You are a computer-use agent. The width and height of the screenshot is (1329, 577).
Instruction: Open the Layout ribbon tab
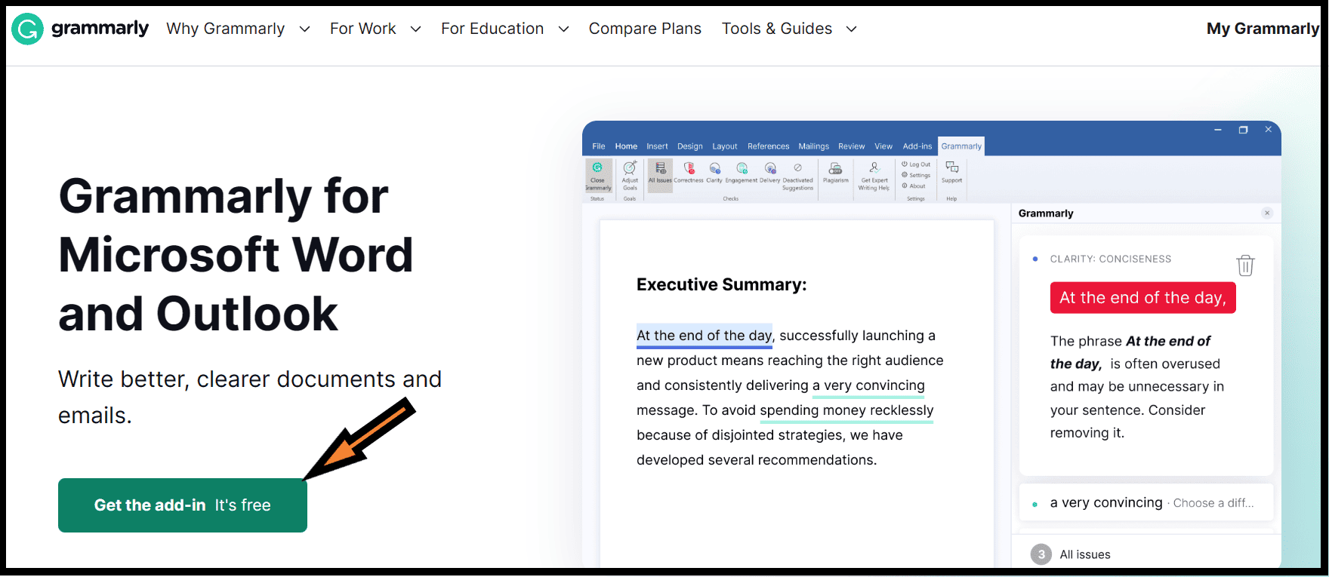pyautogui.click(x=725, y=146)
